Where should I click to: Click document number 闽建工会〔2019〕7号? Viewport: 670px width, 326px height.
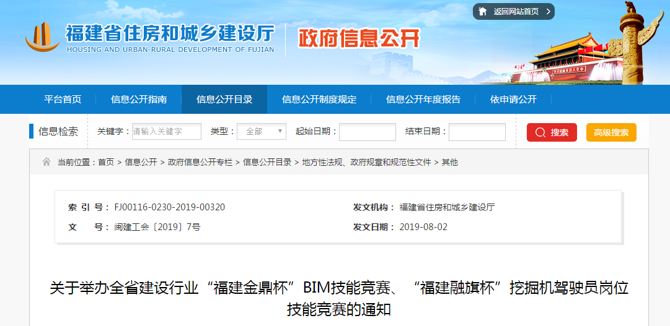[157, 227]
